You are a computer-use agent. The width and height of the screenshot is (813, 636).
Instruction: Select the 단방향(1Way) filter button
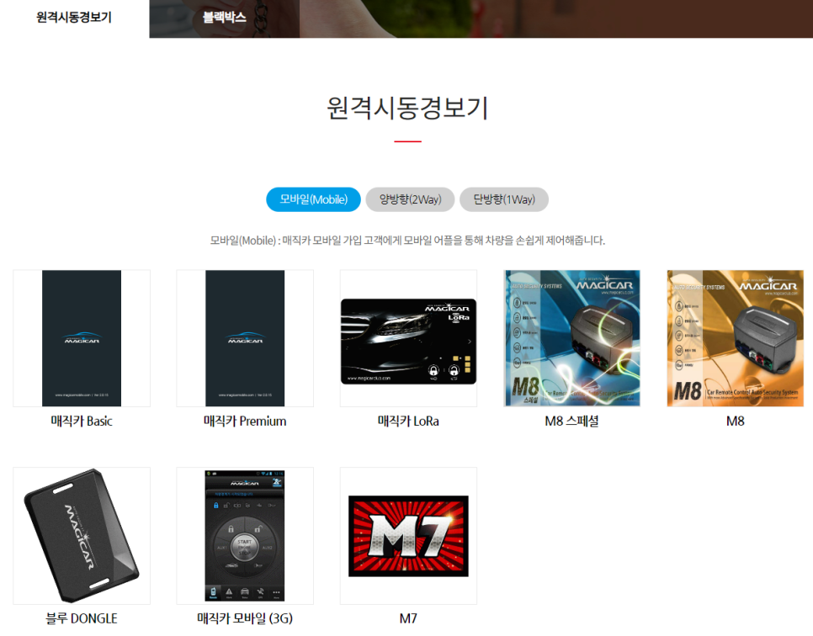(x=504, y=199)
